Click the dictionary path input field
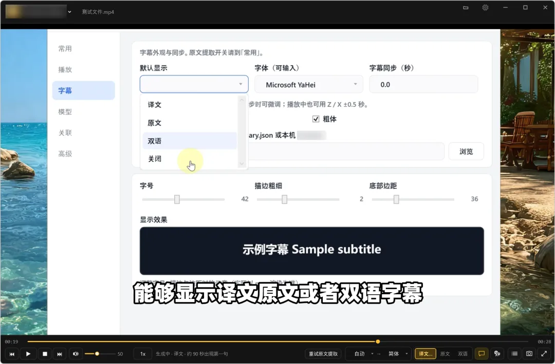555x364 pixels. pyautogui.click(x=346, y=151)
